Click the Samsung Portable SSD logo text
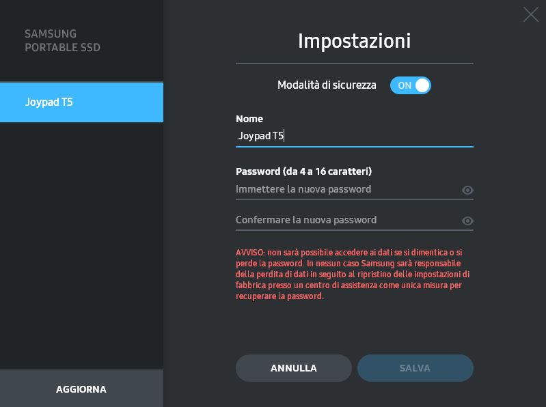The height and width of the screenshot is (407, 546). tap(62, 40)
